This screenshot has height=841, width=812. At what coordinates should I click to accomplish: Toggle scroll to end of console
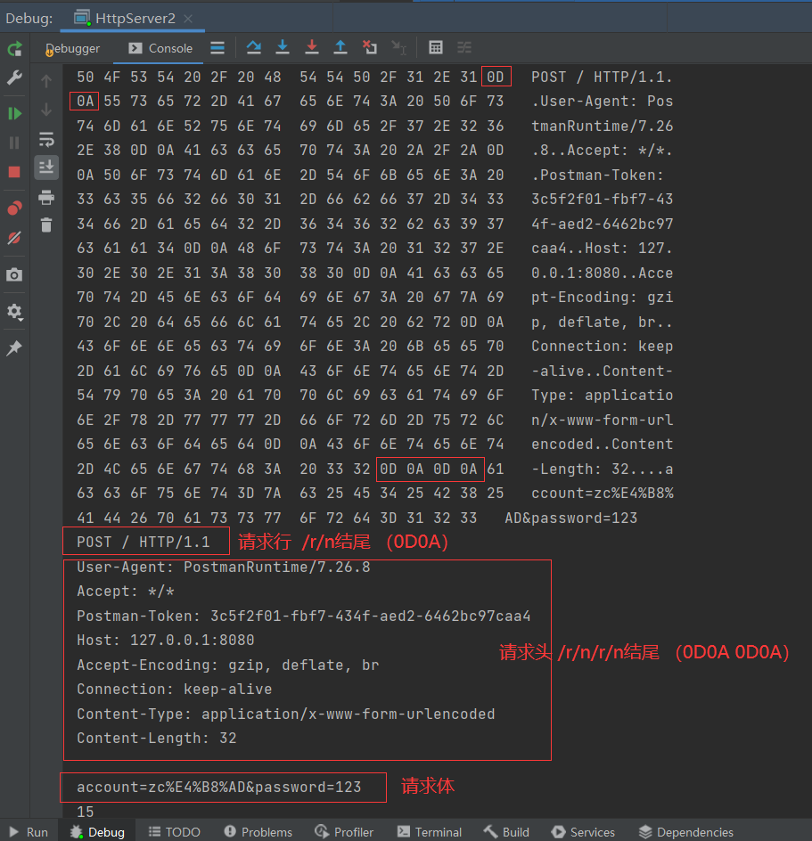coord(46,167)
